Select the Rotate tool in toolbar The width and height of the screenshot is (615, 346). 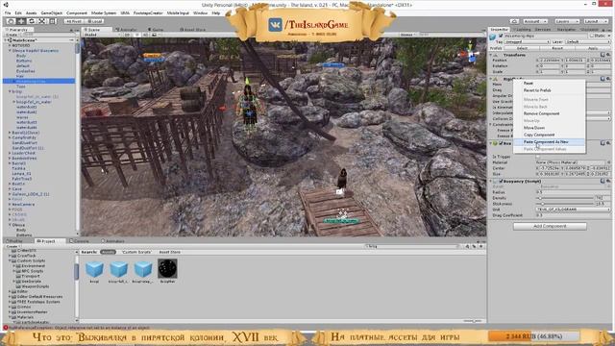coord(32,21)
